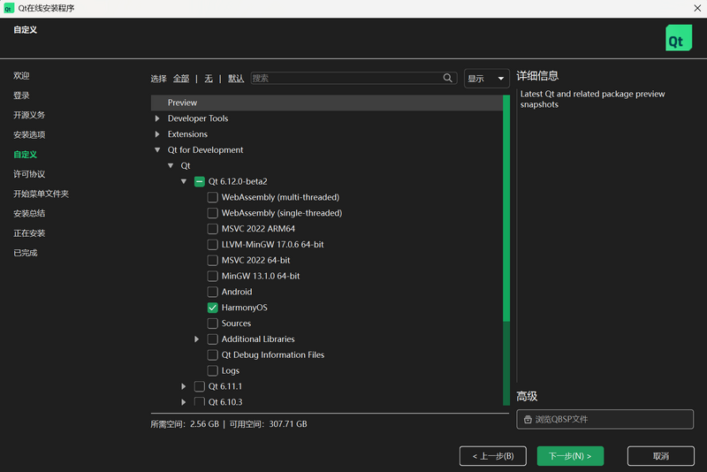Expand the Extensions node
This screenshot has width=707, height=472.
pyautogui.click(x=157, y=133)
